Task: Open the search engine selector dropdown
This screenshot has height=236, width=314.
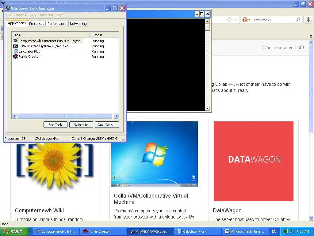Action: 249,20
